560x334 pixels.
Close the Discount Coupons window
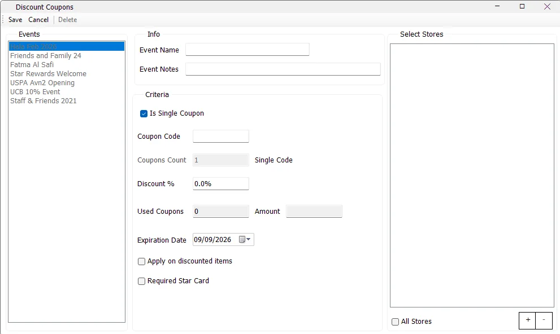pos(547,6)
